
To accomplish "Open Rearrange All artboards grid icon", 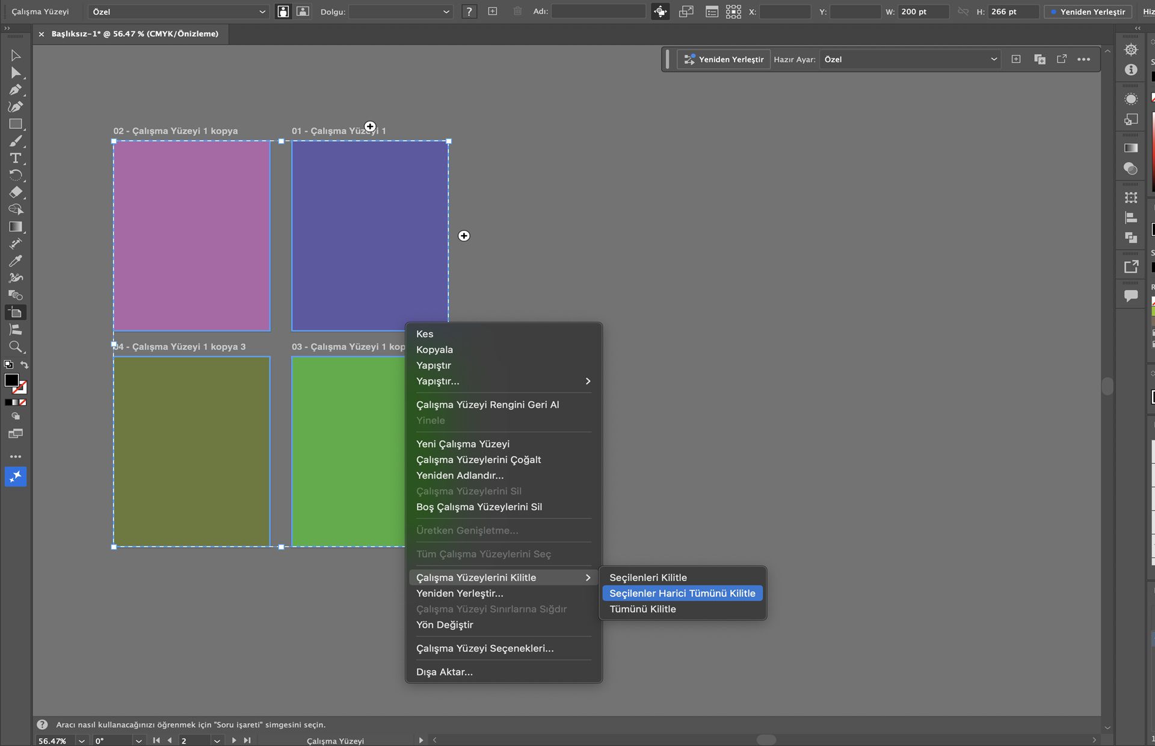I will point(733,11).
